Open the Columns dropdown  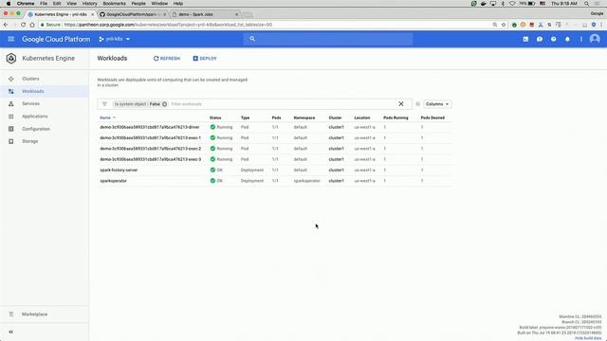click(437, 104)
